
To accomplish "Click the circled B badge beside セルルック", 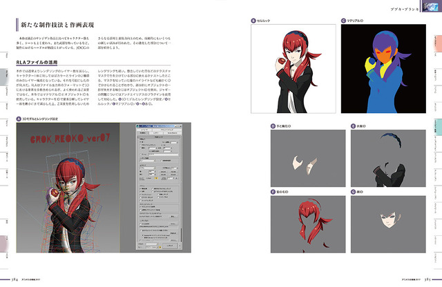I will [x=253, y=21].
